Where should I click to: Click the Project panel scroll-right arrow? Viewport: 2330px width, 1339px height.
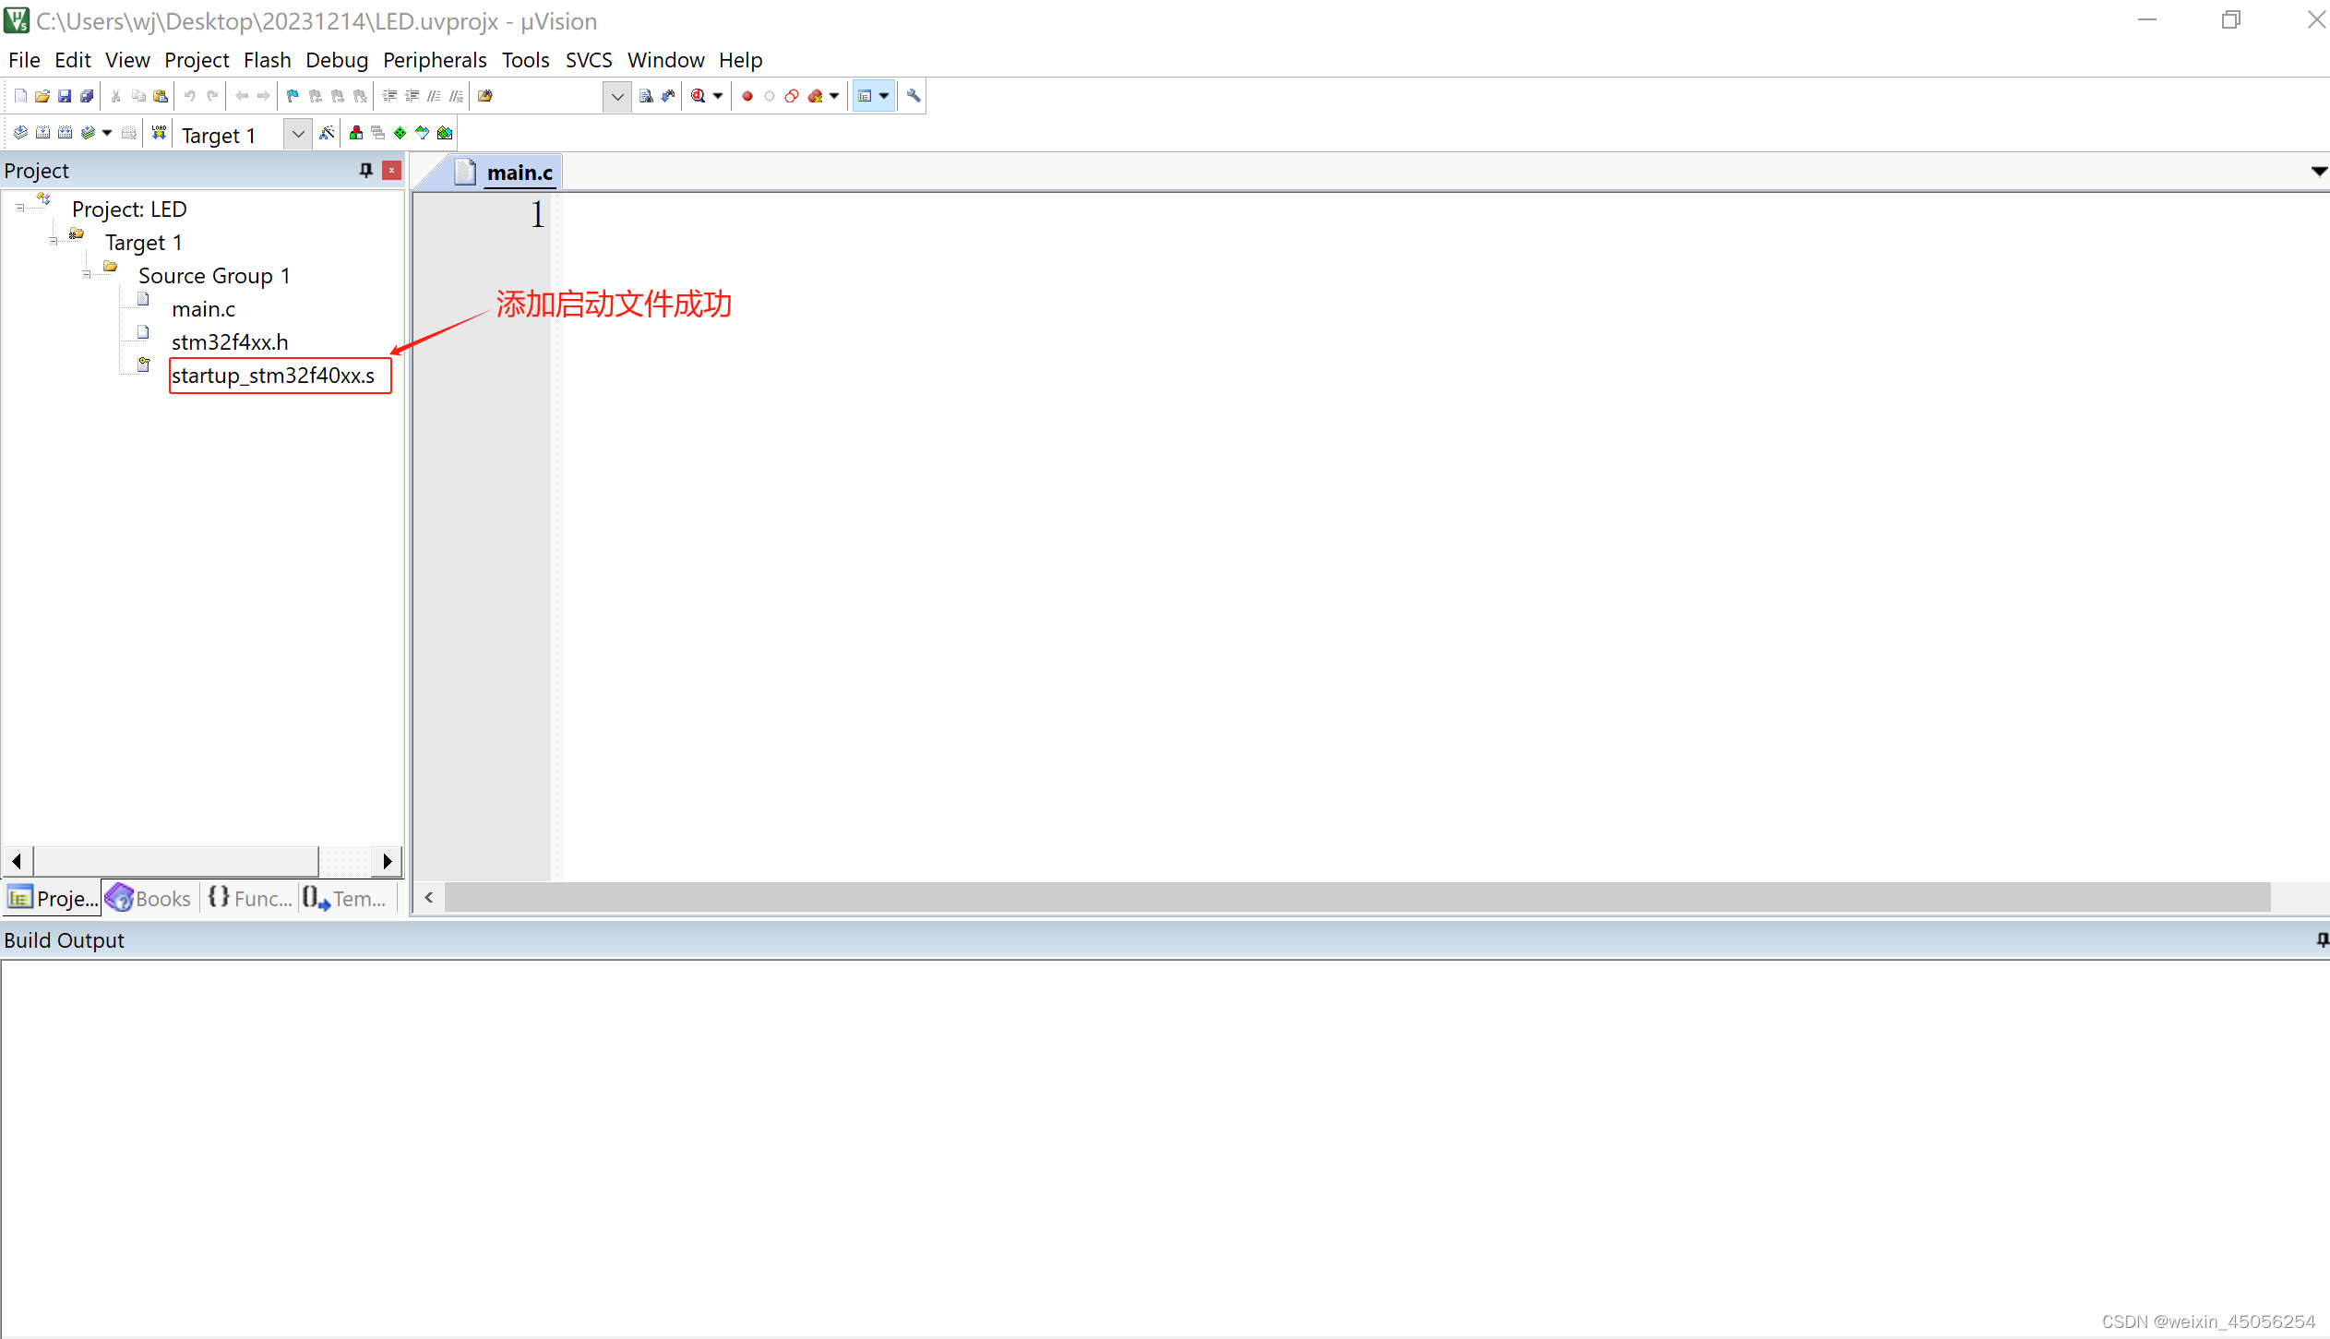click(387, 861)
